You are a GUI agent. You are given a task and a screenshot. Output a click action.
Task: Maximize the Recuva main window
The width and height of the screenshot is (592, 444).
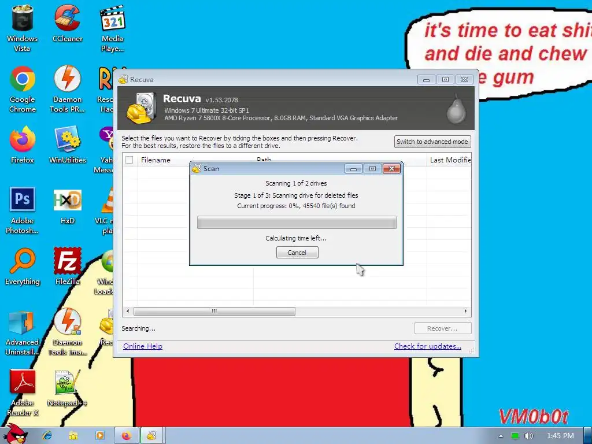445,79
